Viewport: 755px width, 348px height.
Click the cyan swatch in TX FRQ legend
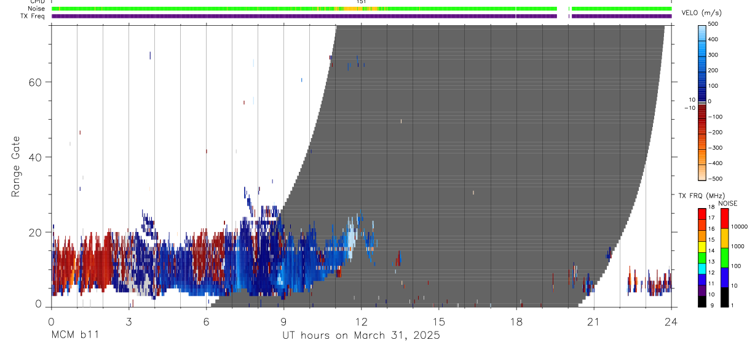(x=702, y=268)
